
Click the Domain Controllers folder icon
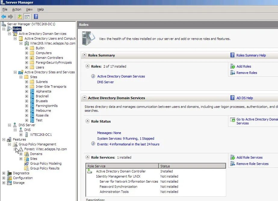coord(32,58)
